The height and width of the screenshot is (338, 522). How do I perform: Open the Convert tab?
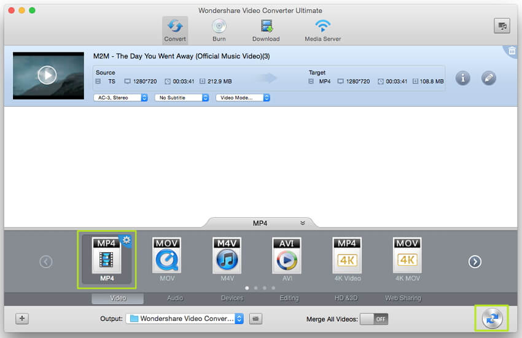(175, 30)
